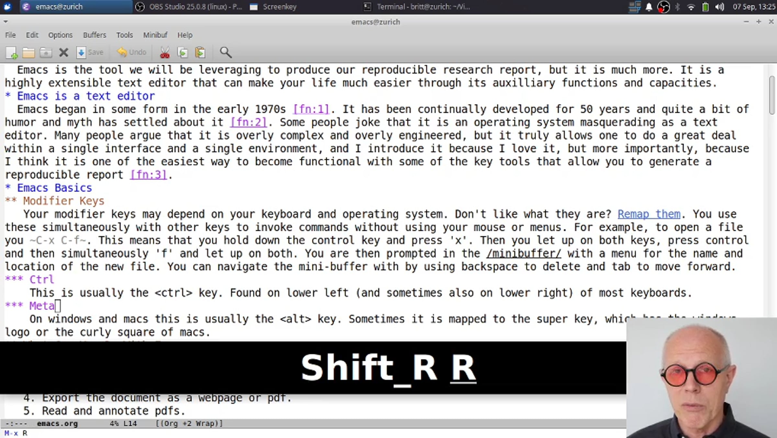Click the "(Org +2 Wrap)" mode indicator
777x438 pixels.
[189, 423]
